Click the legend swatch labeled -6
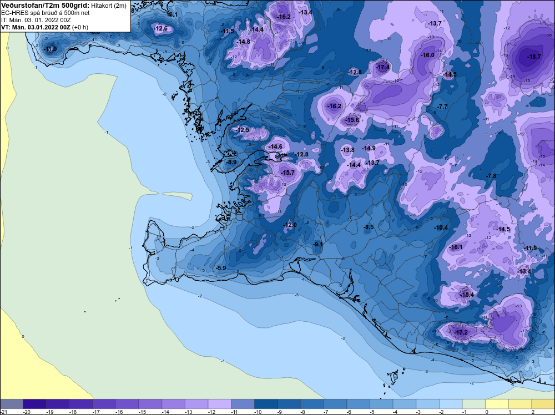Screen dimensions: 555x415 click(x=359, y=404)
